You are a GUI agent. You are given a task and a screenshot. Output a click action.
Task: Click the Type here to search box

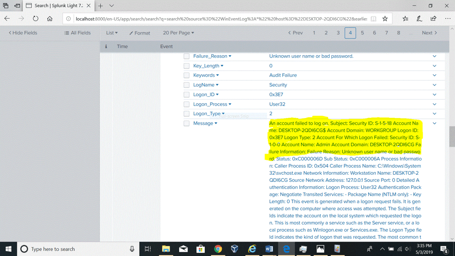[x=78, y=249]
